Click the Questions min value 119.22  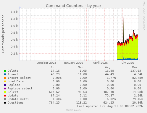(x=81, y=103)
